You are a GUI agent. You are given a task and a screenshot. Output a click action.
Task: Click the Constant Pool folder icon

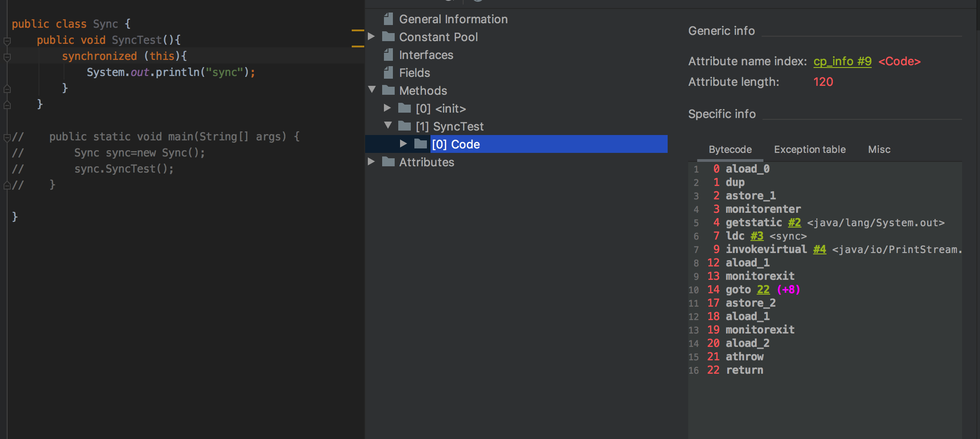click(388, 37)
